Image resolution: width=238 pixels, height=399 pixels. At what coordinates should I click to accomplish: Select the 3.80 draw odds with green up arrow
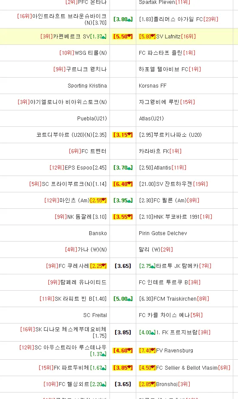click(x=123, y=19)
